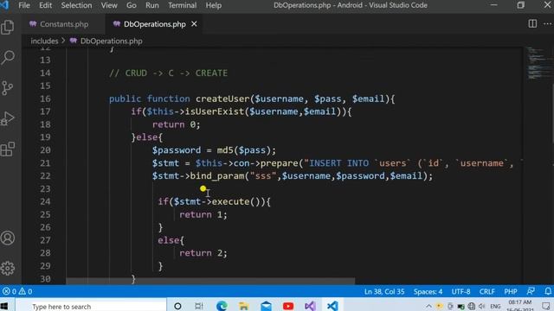Viewport: 554px width, 311px height.
Task: Click the INSERT INTO query string
Action: pos(412,163)
